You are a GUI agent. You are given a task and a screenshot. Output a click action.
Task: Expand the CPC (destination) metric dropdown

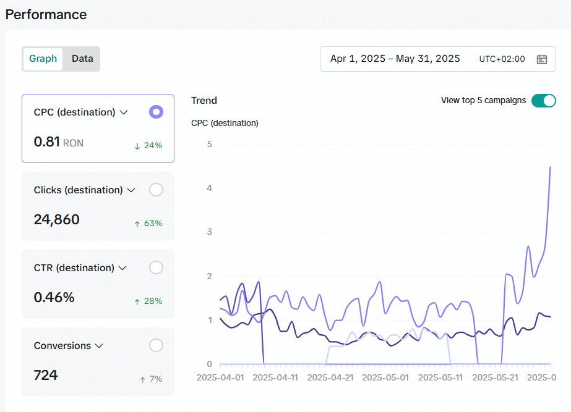coord(124,112)
